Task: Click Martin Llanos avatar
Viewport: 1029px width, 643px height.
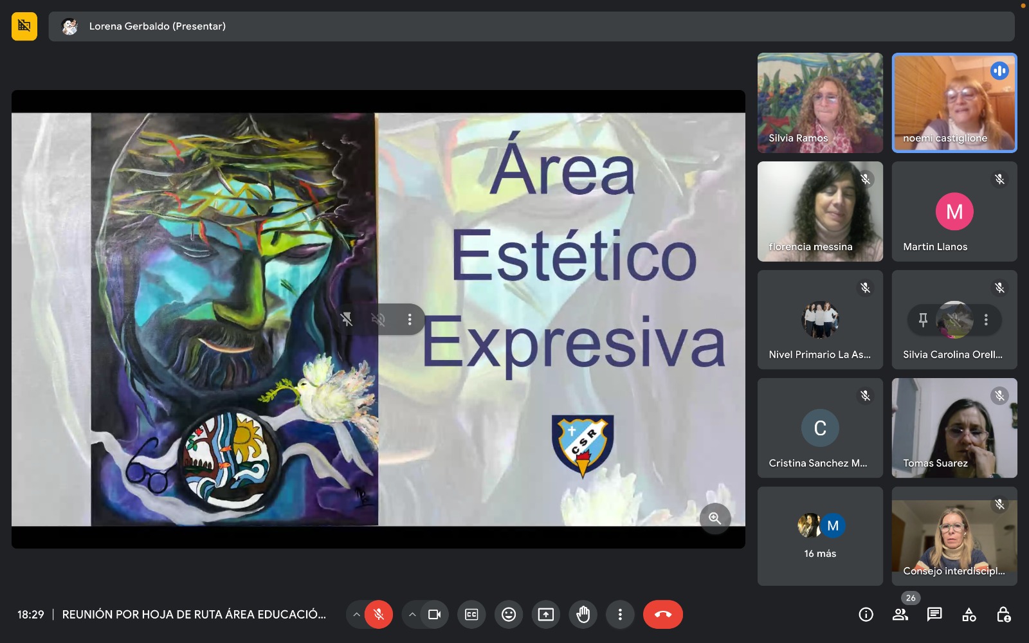Action: (x=954, y=212)
